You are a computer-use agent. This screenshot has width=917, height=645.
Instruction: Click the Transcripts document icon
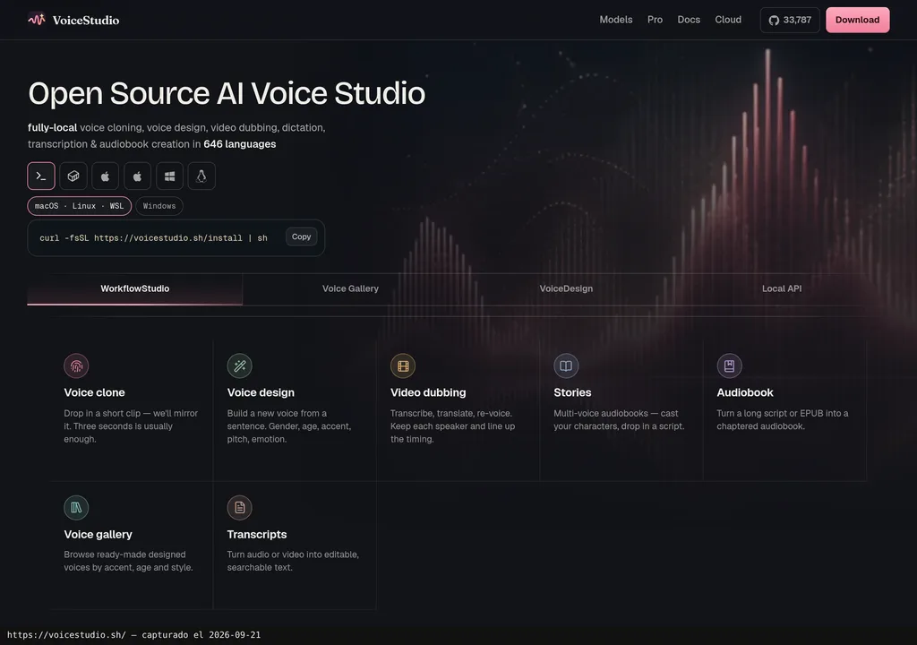[240, 507]
